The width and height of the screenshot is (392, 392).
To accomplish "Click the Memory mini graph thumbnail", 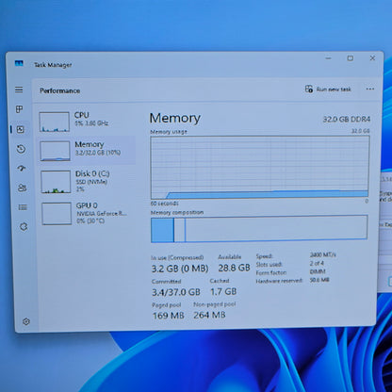I will [55, 151].
